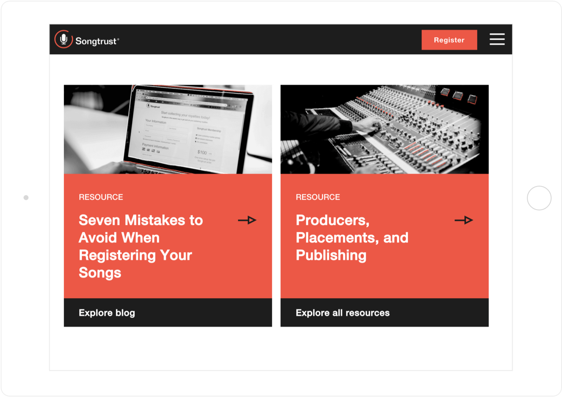Click the Songtrust microphone logo
The width and height of the screenshot is (562, 397).
click(x=63, y=39)
